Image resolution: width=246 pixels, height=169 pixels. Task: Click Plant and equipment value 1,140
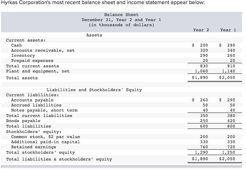point(228,71)
